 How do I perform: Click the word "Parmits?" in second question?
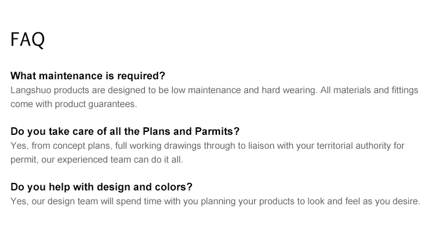point(217,131)
